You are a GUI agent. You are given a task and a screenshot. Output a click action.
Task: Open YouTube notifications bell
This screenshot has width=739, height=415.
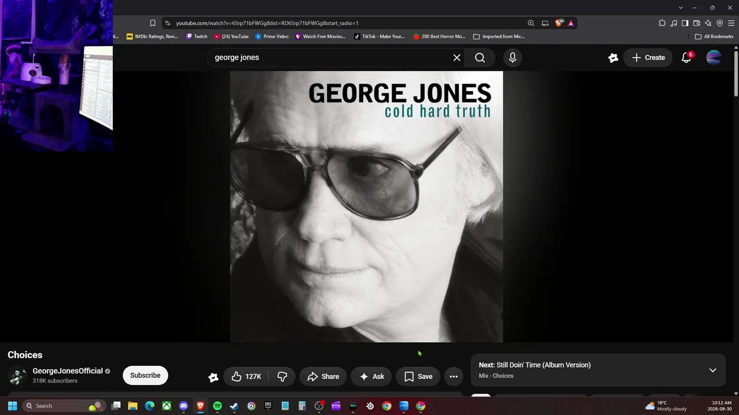[686, 58]
